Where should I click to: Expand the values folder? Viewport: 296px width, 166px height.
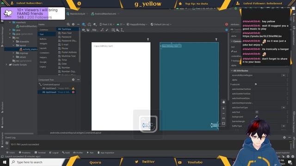coord(13,57)
